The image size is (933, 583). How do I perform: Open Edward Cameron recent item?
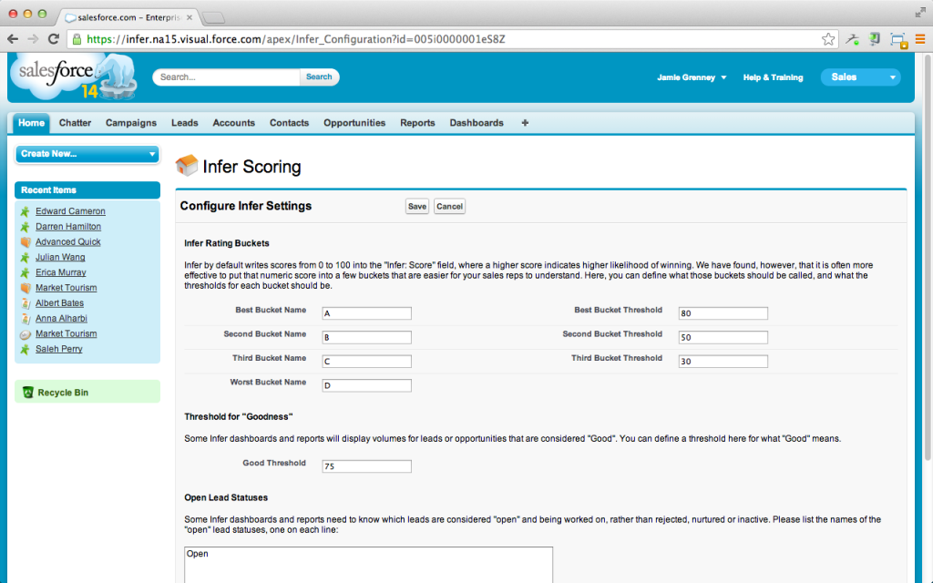click(70, 211)
